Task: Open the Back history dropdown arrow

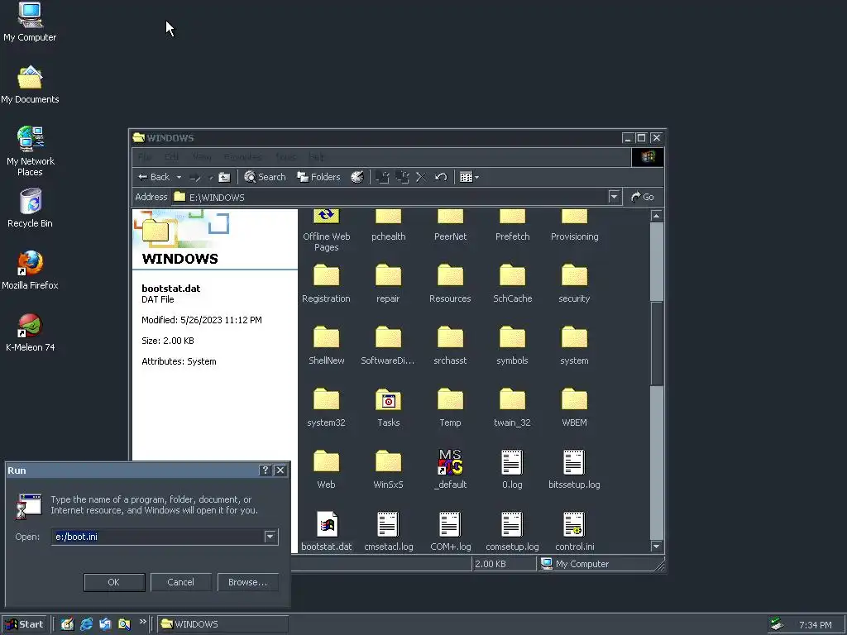Action: tap(179, 177)
